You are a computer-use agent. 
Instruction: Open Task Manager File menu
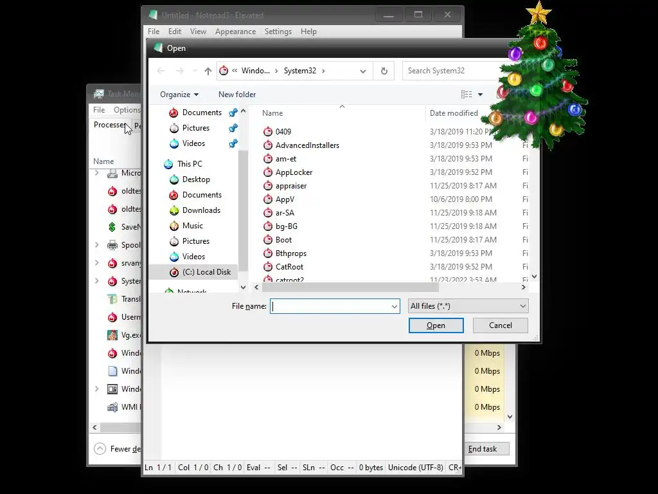(x=99, y=109)
